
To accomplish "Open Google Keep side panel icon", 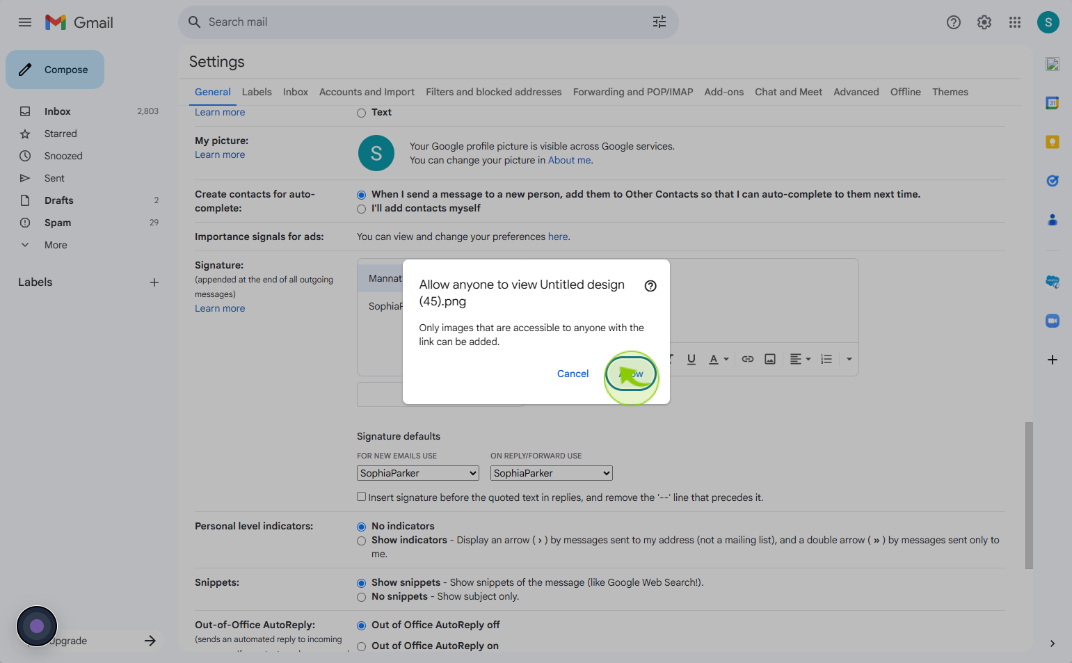I will pyautogui.click(x=1053, y=142).
